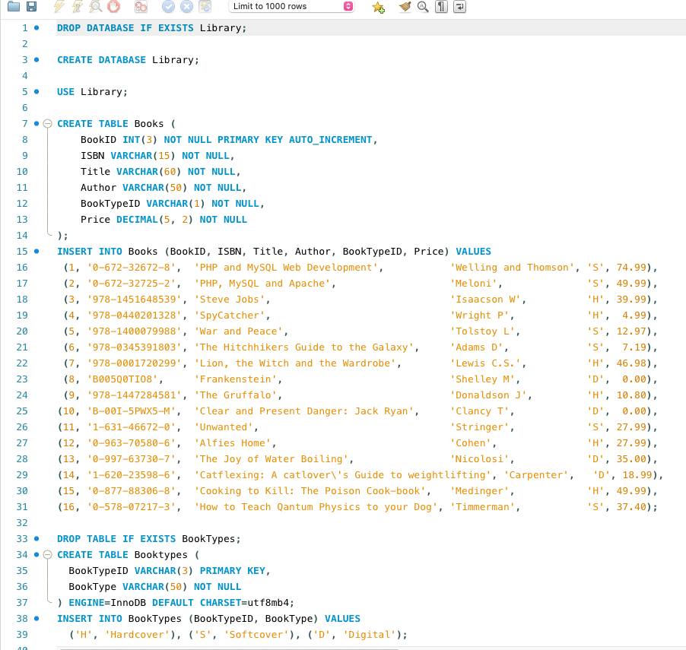Stop query execution with the red hand icon
This screenshot has height=650, width=686.
114,6
